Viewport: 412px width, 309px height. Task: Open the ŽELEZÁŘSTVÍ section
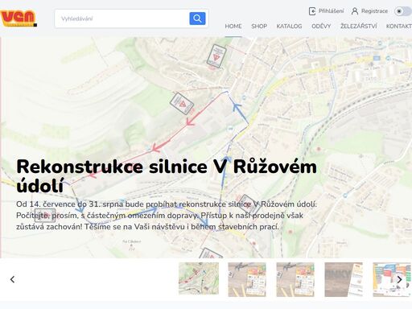(x=359, y=27)
